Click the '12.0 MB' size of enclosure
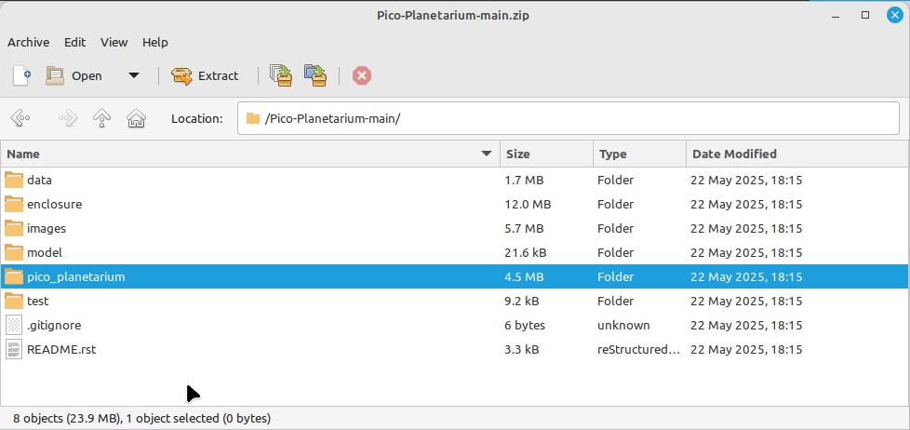910x430 pixels. (529, 204)
